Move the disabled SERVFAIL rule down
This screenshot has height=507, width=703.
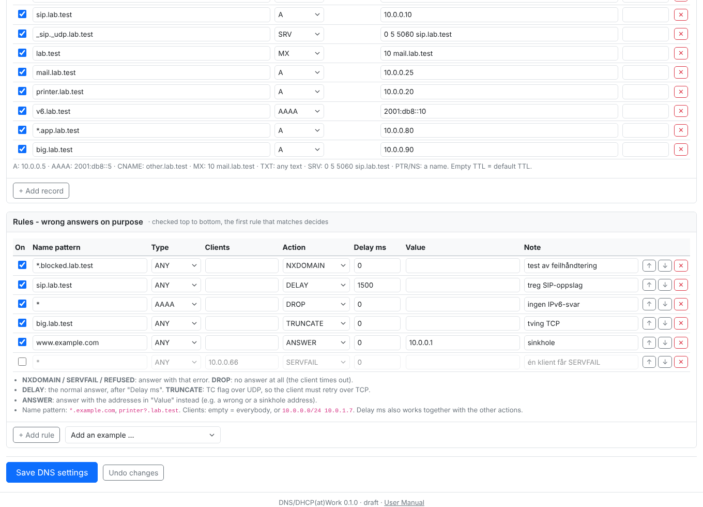pyautogui.click(x=665, y=362)
